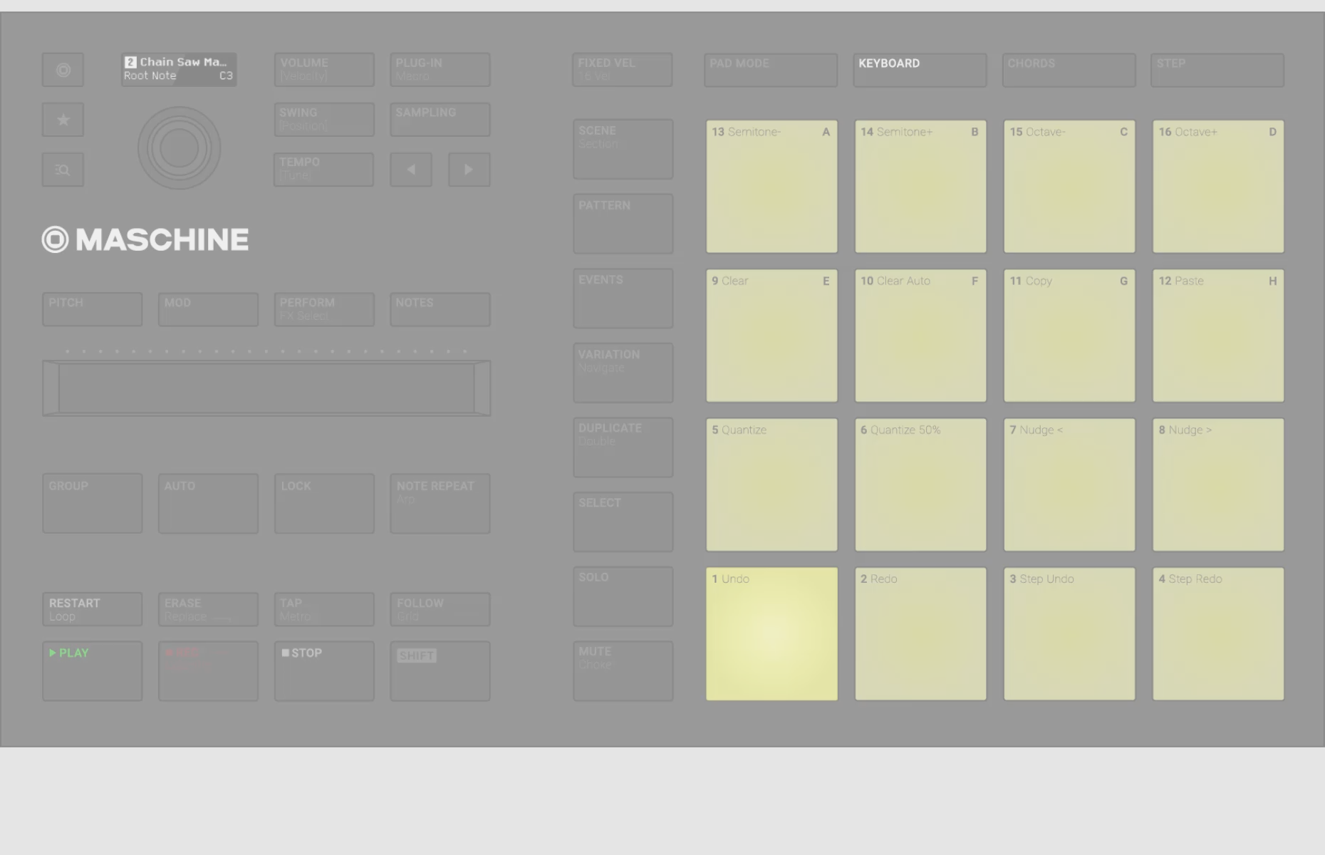Switch to PAD MODE
Screen dimensions: 1325x855
[771, 70]
